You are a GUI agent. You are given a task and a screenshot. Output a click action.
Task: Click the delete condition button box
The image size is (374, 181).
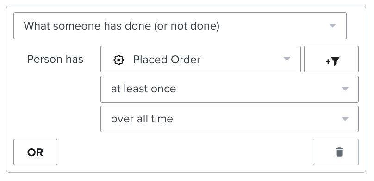click(336, 152)
